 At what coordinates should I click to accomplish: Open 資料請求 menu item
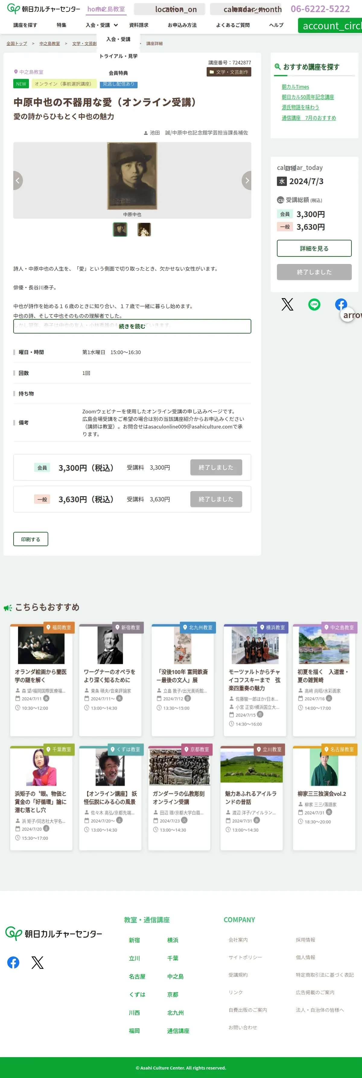[x=139, y=25]
